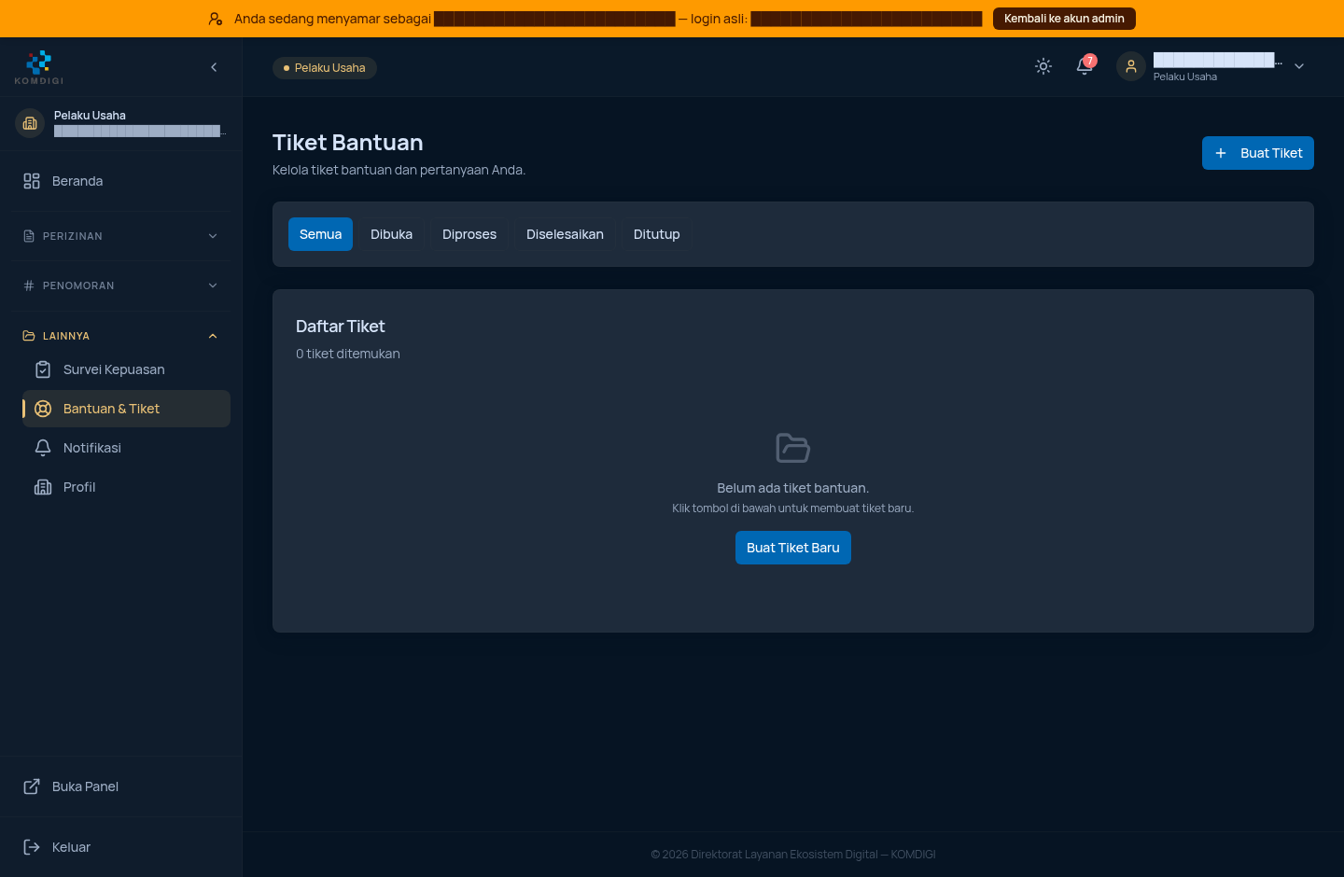This screenshot has height=877, width=1344.
Task: Click the KOMDIGI logo in sidebar
Action: coord(39,67)
